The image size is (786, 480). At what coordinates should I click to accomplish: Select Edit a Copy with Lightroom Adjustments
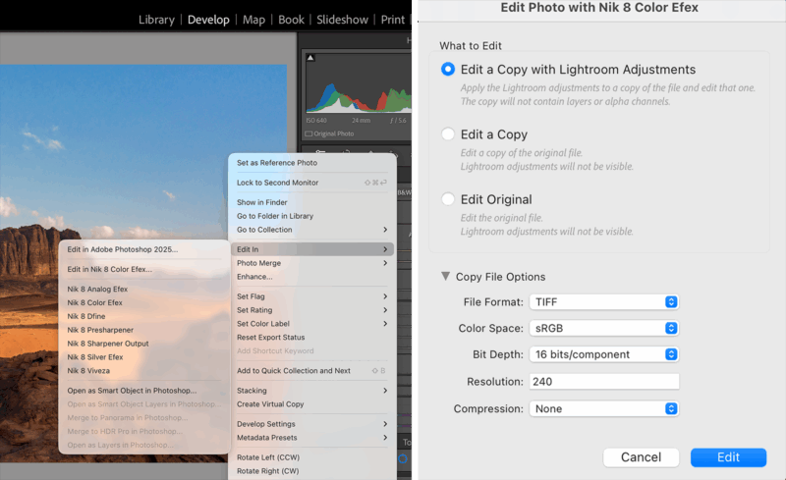(x=449, y=70)
